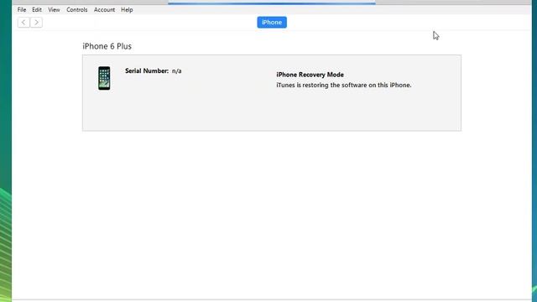This screenshot has width=537, height=302.
Task: Click the blank white area below the panel
Action: pos(272,212)
